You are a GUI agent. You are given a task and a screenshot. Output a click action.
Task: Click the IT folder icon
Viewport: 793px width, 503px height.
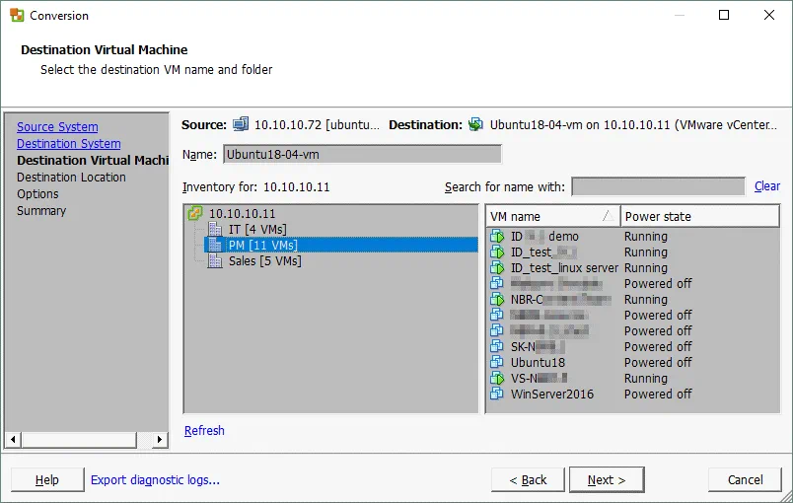215,229
